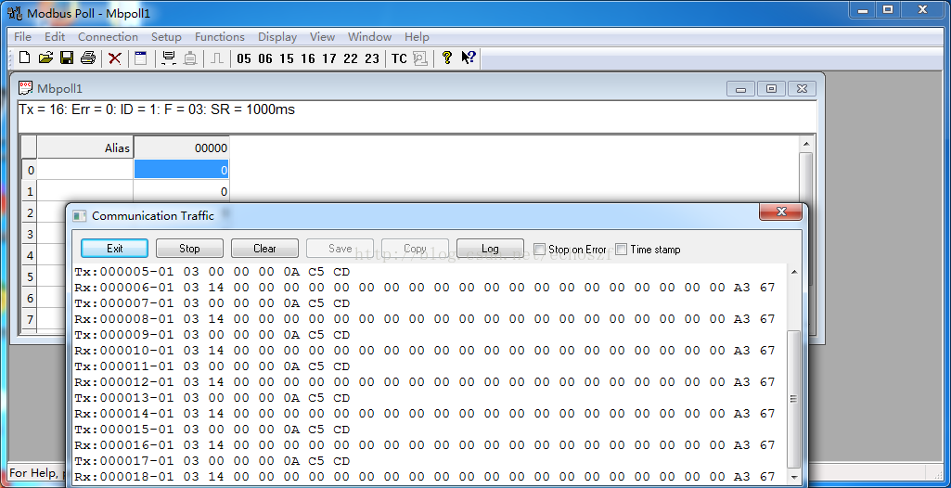
Task: Click the Tx = 16 status line
Action: tap(157, 109)
